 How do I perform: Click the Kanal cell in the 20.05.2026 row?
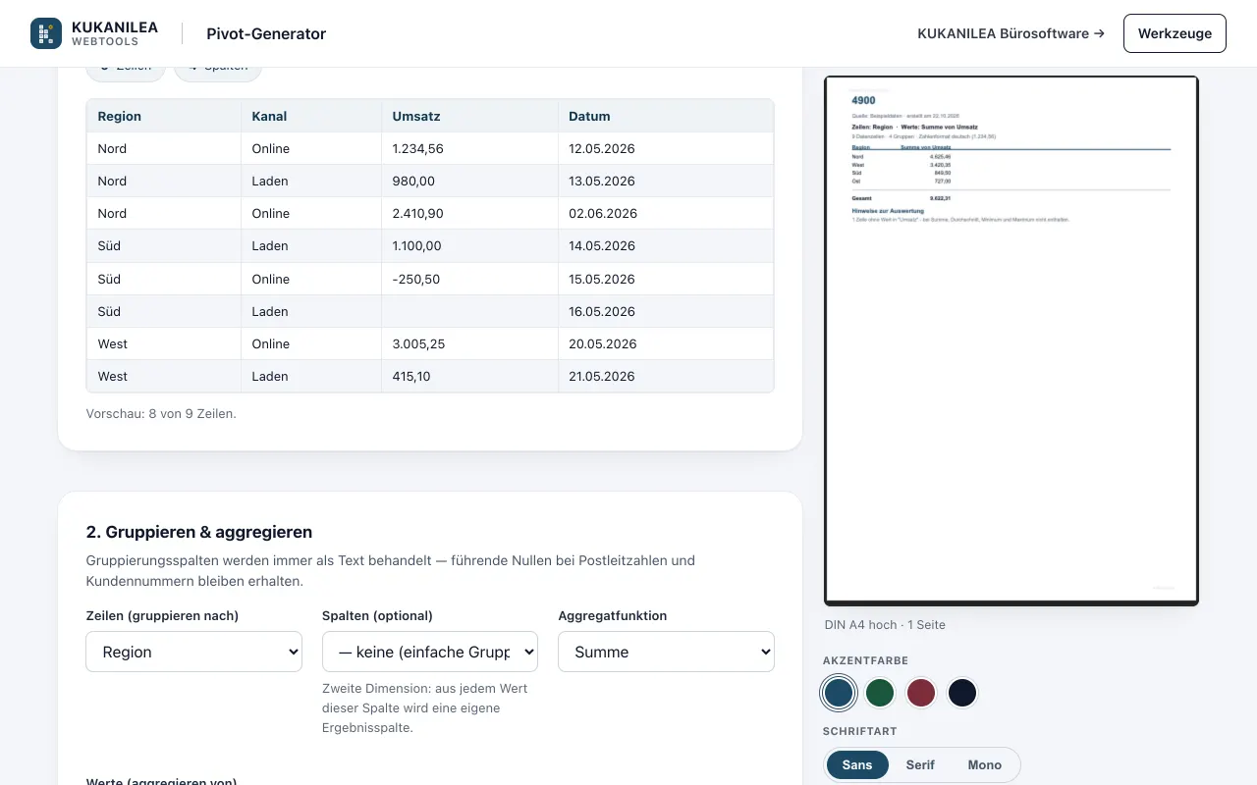[x=310, y=343]
